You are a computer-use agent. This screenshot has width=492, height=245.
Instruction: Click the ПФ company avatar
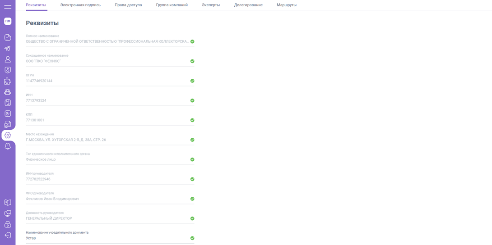click(x=8, y=21)
